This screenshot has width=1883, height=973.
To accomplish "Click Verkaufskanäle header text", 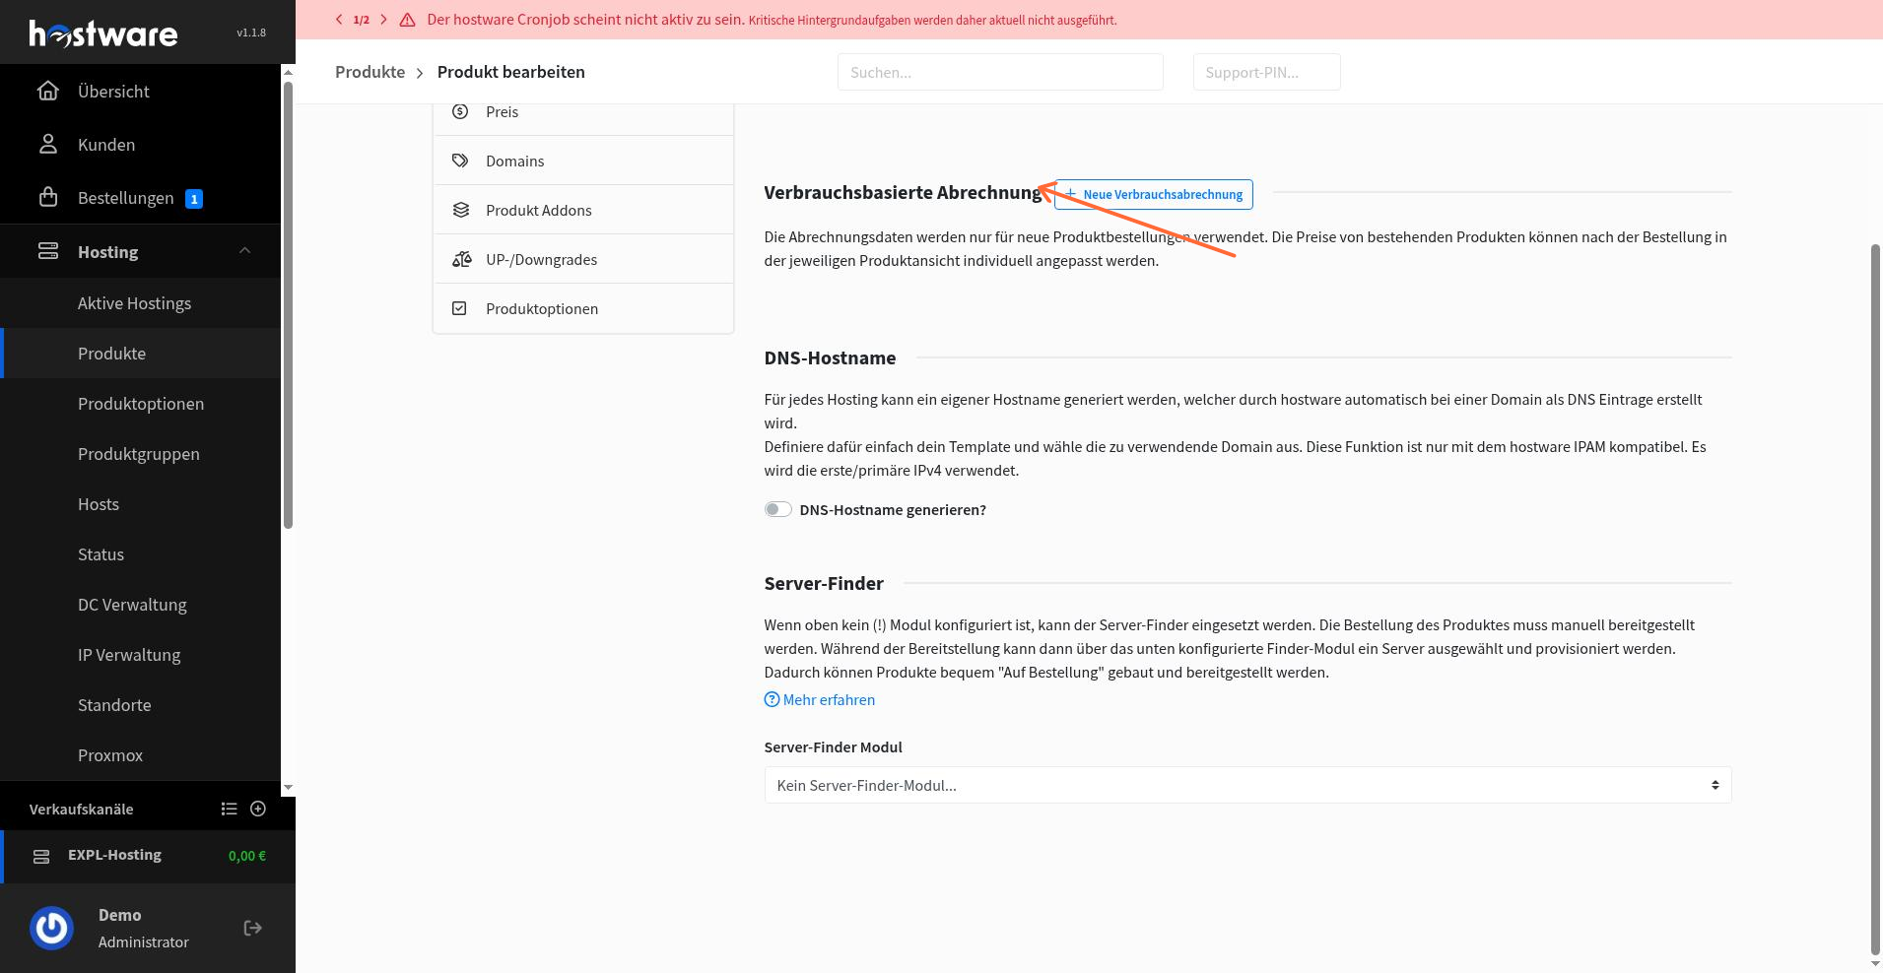I will point(81,810).
